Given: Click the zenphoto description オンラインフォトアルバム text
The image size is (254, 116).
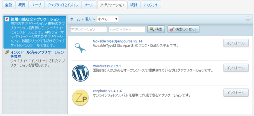Looking at the screenshot, I should click(142, 95).
